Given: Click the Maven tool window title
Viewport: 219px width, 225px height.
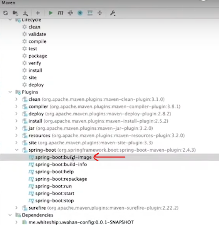Looking at the screenshot, I should (x=8, y=3).
